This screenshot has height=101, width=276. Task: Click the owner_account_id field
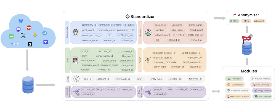point(92,35)
